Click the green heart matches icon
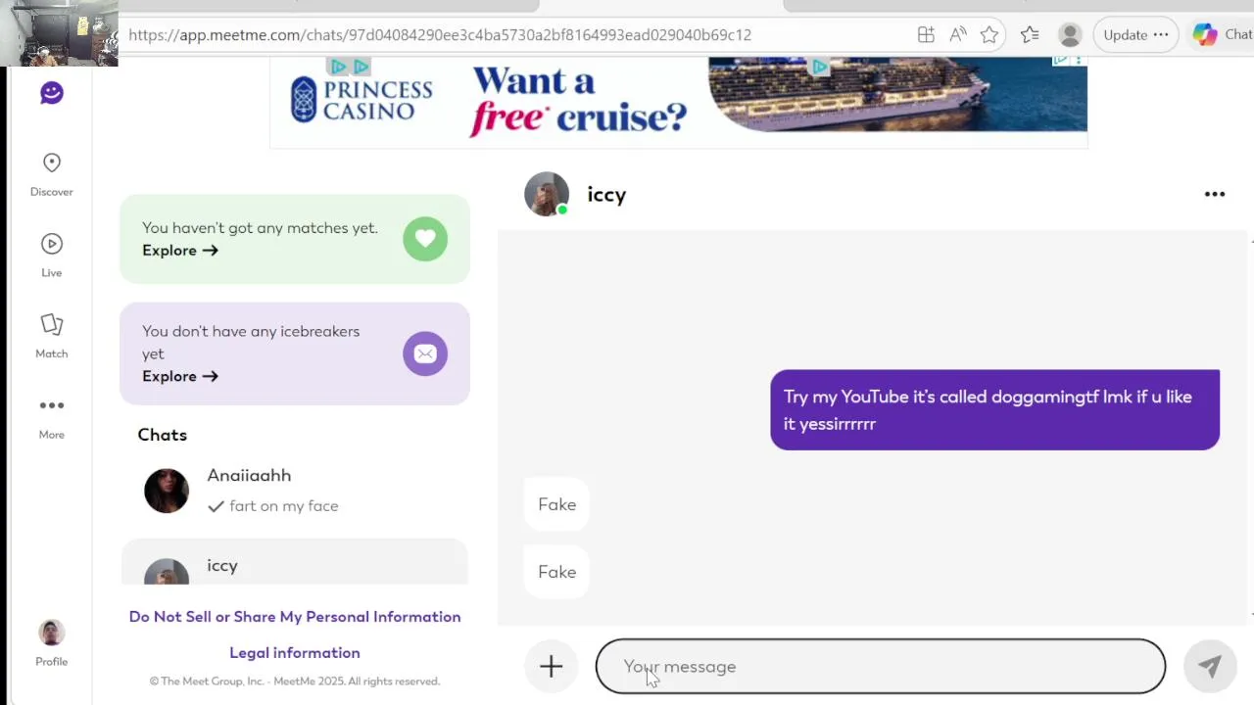 click(425, 239)
